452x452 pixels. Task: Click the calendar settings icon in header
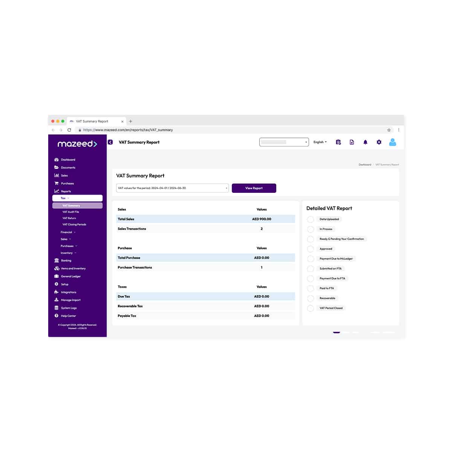point(338,142)
